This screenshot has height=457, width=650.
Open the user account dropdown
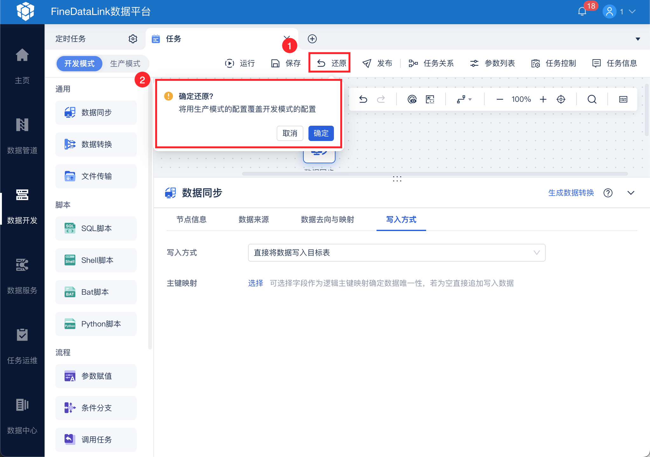coord(619,12)
